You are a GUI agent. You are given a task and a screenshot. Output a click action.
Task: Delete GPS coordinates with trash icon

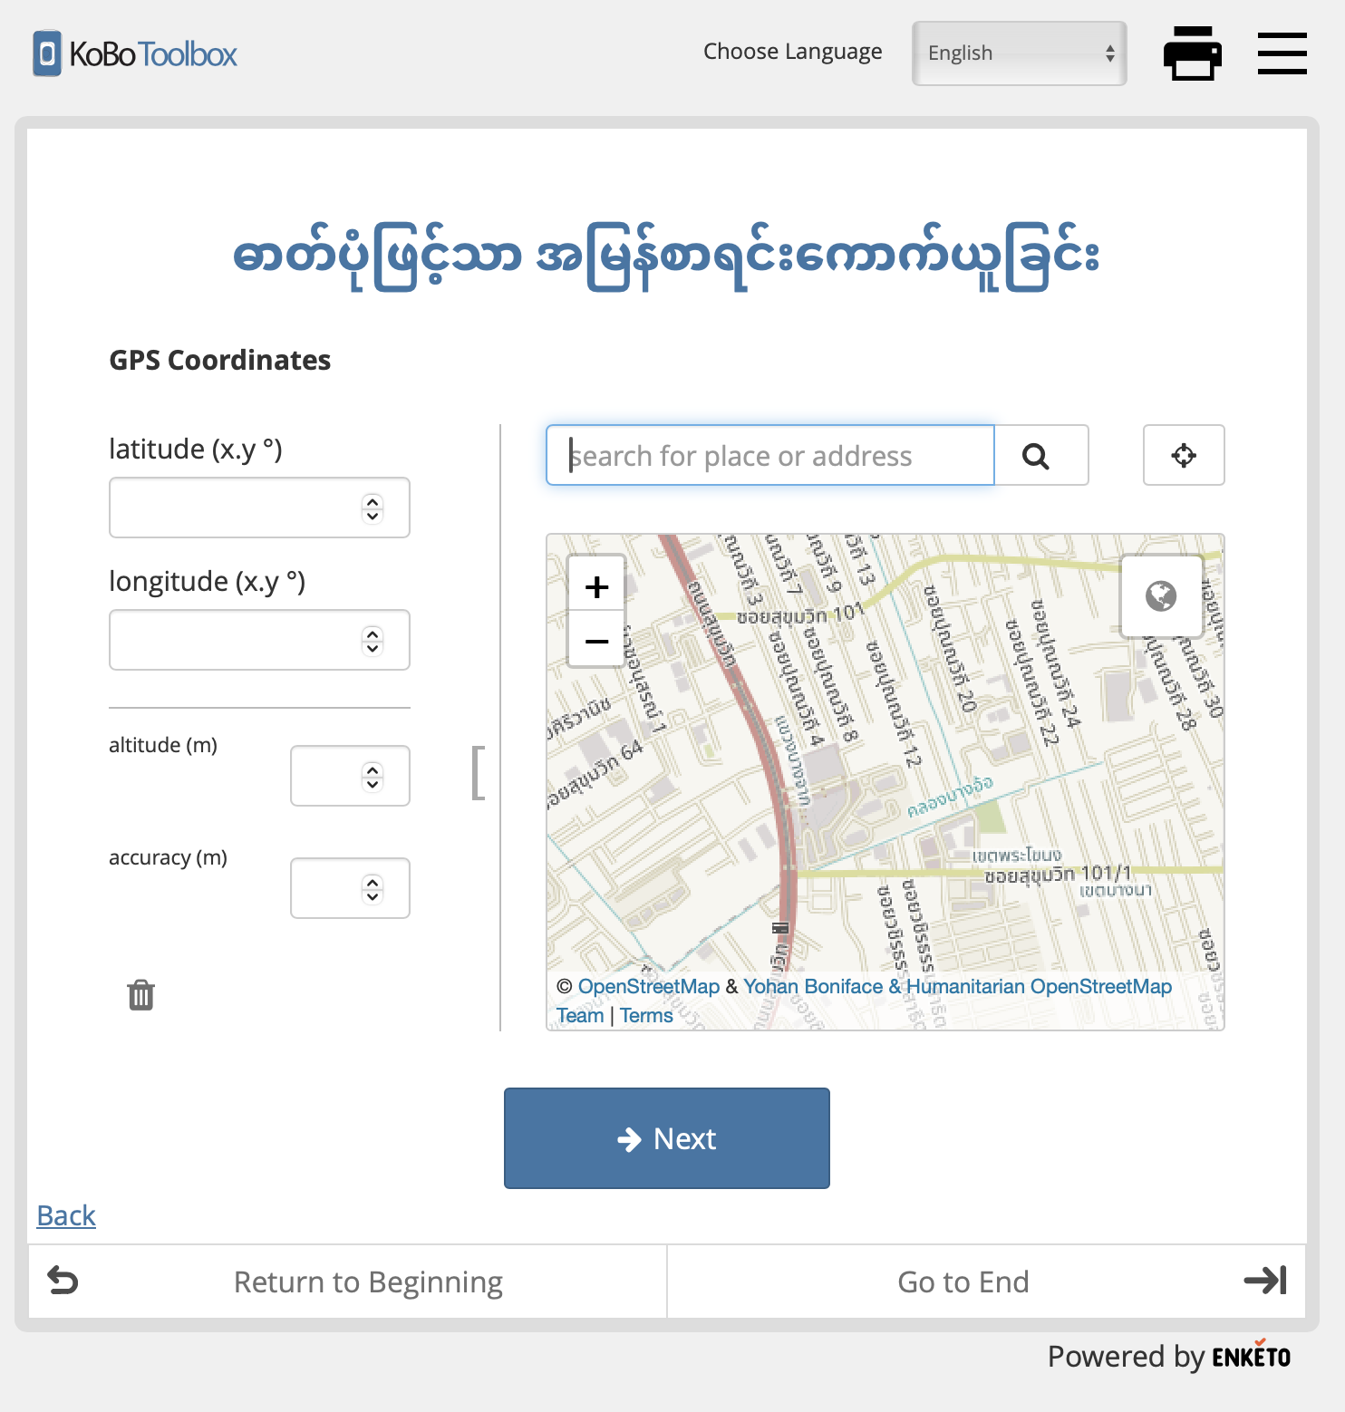[140, 995]
